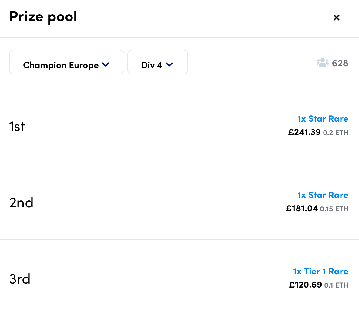The height and width of the screenshot is (313, 359).
Task: Click the chevron arrow beside Champion Europe
Action: click(x=106, y=64)
